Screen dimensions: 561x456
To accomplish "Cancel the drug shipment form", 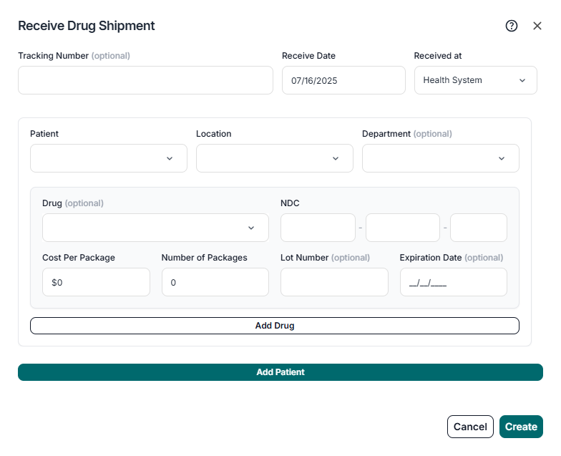I will pyautogui.click(x=470, y=427).
